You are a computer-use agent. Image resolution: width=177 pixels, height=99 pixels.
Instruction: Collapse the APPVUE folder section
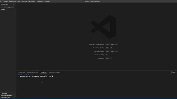pyautogui.click(x=3, y=9)
